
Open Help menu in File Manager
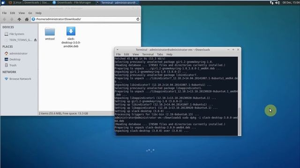[38, 13]
